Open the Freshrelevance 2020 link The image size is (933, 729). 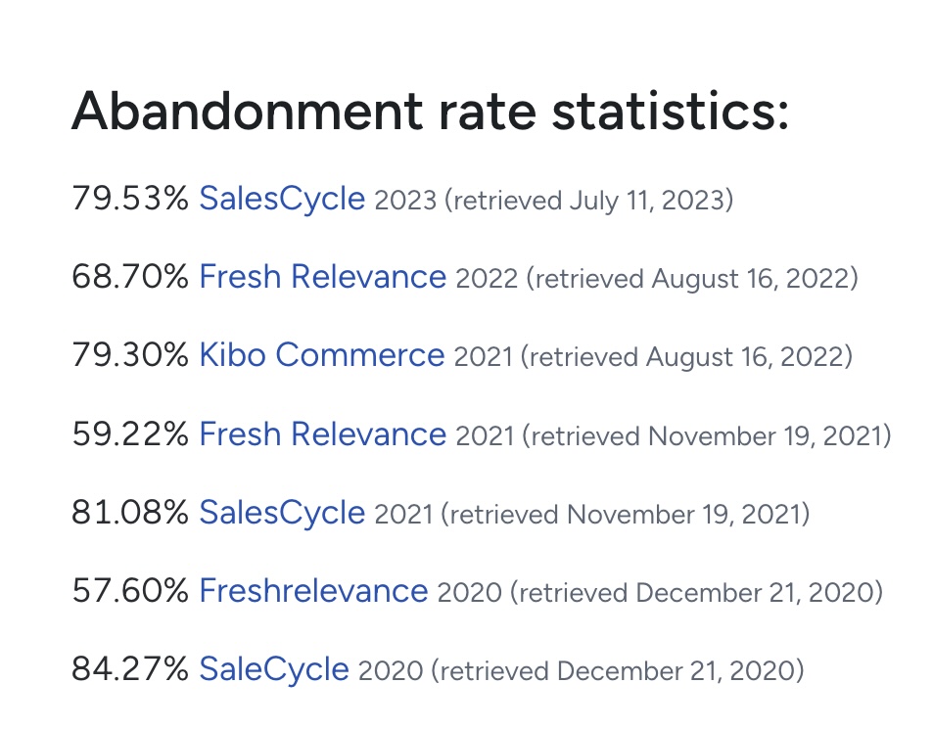(x=313, y=591)
